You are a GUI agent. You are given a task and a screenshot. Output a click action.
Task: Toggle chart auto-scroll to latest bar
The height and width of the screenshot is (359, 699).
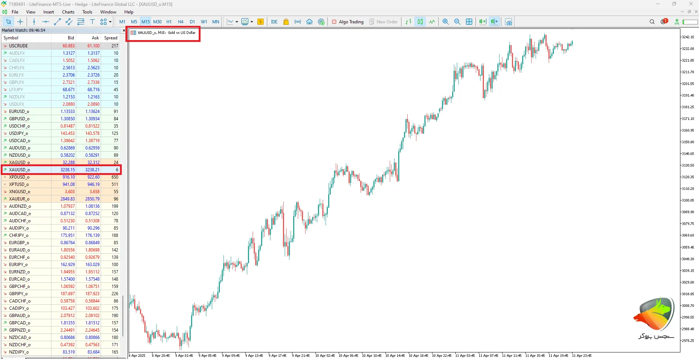click(x=482, y=22)
